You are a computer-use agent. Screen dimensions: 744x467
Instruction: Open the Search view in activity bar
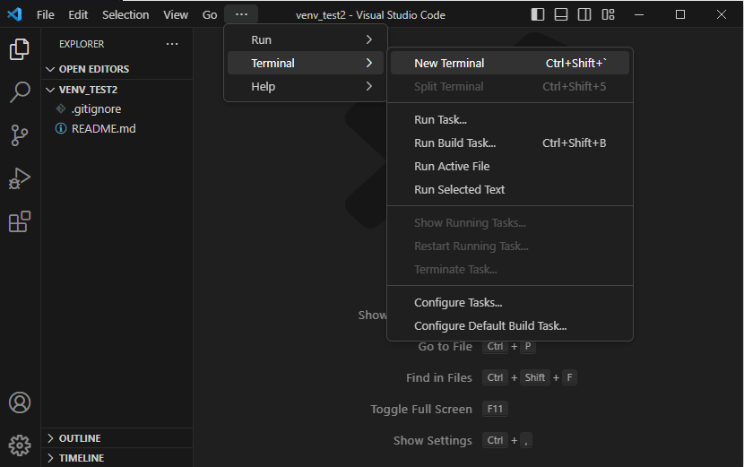tap(20, 92)
